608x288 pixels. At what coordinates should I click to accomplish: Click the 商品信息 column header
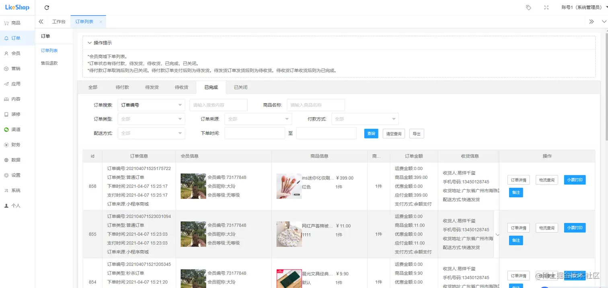[x=319, y=156]
